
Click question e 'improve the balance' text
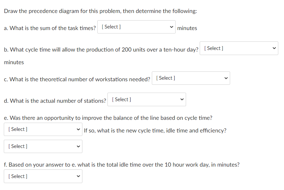point(108,118)
